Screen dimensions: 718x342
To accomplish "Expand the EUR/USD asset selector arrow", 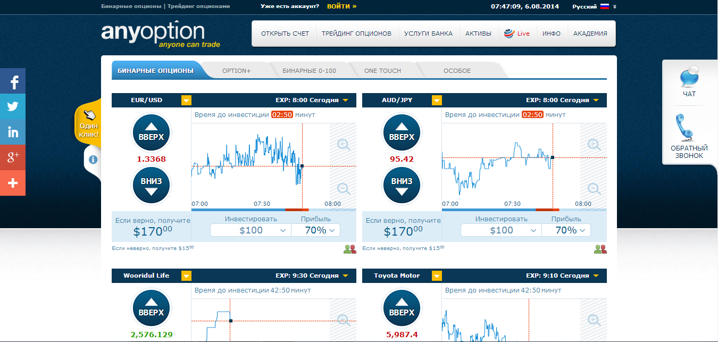I will click(x=186, y=100).
